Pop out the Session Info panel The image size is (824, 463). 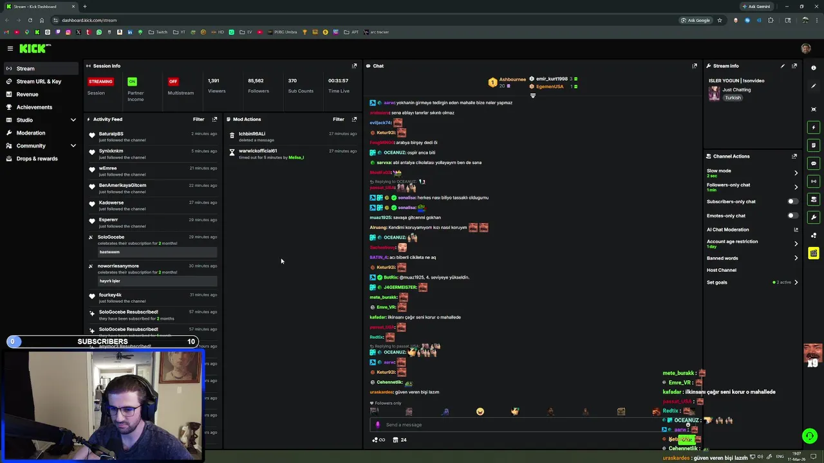[x=354, y=66]
